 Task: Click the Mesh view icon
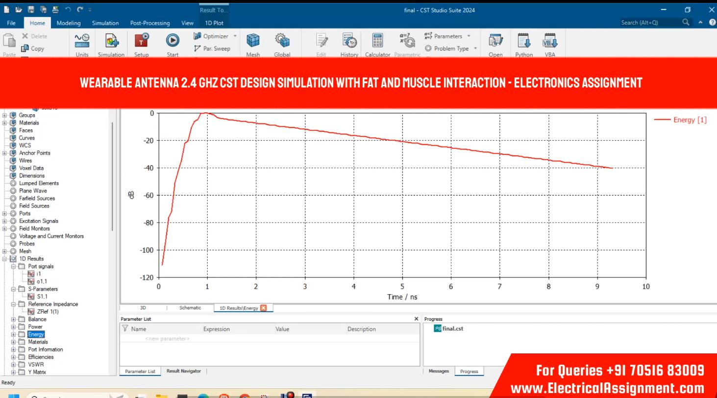[253, 41]
